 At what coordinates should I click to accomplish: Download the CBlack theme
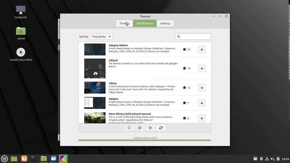[202, 68]
